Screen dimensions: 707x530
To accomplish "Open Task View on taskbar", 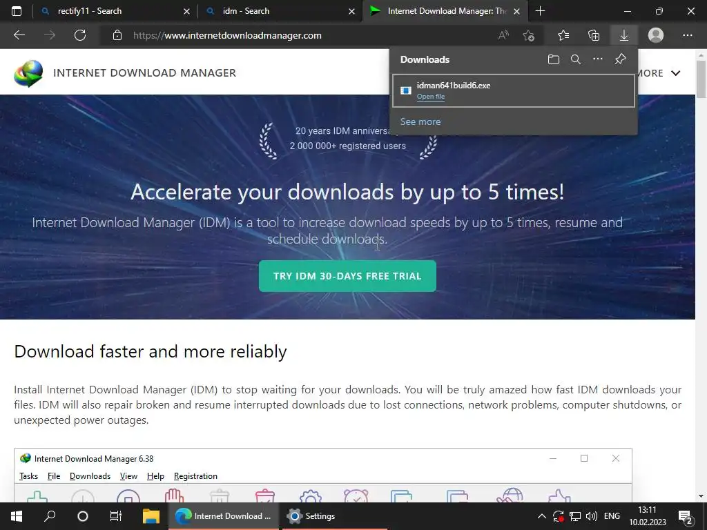I will click(x=116, y=516).
